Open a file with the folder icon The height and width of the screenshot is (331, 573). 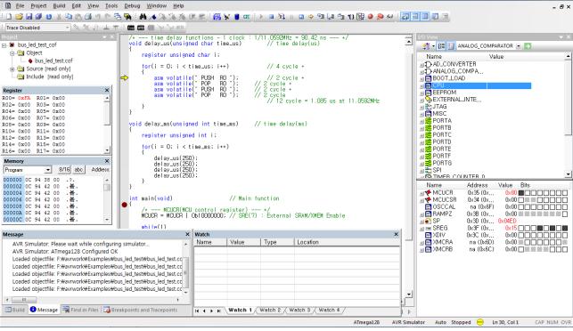tap(19, 16)
